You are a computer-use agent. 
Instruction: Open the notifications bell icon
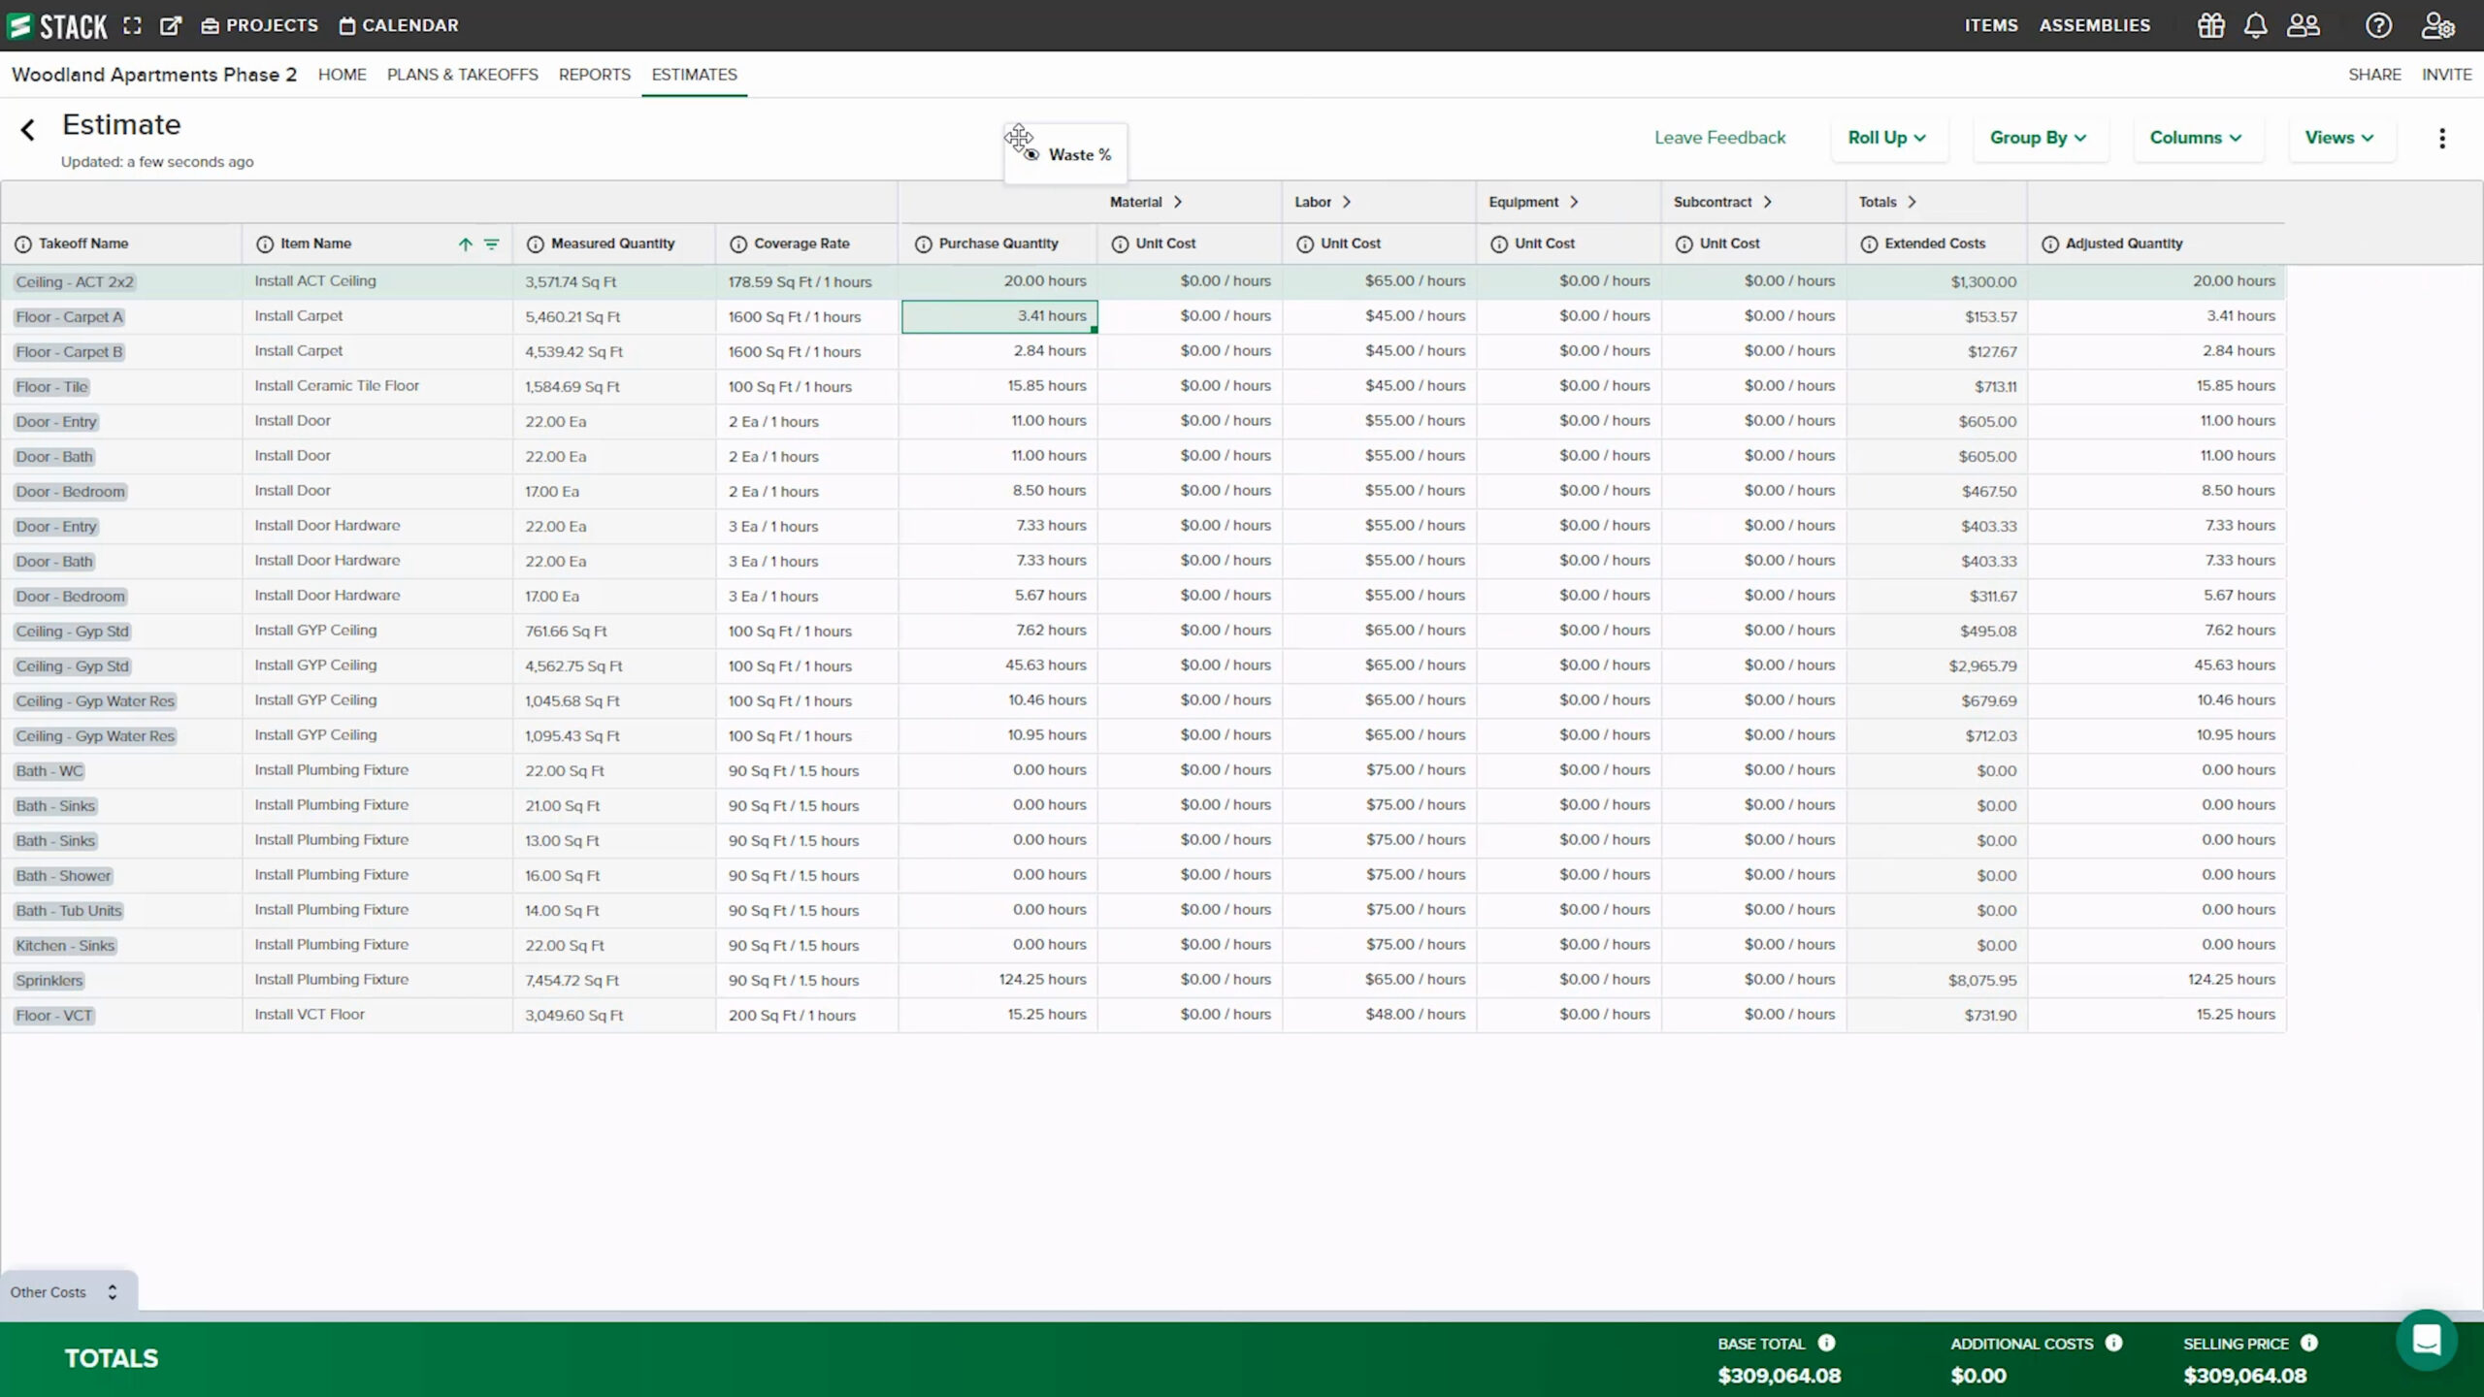(x=2256, y=25)
